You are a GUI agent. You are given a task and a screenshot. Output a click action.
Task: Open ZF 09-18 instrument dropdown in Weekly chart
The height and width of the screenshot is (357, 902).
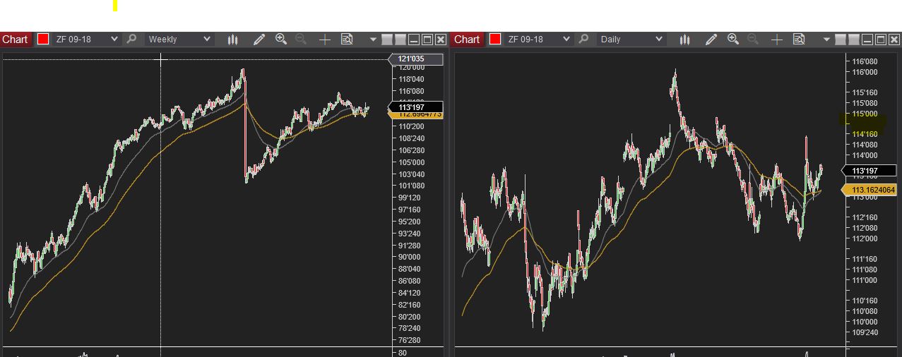[86, 40]
